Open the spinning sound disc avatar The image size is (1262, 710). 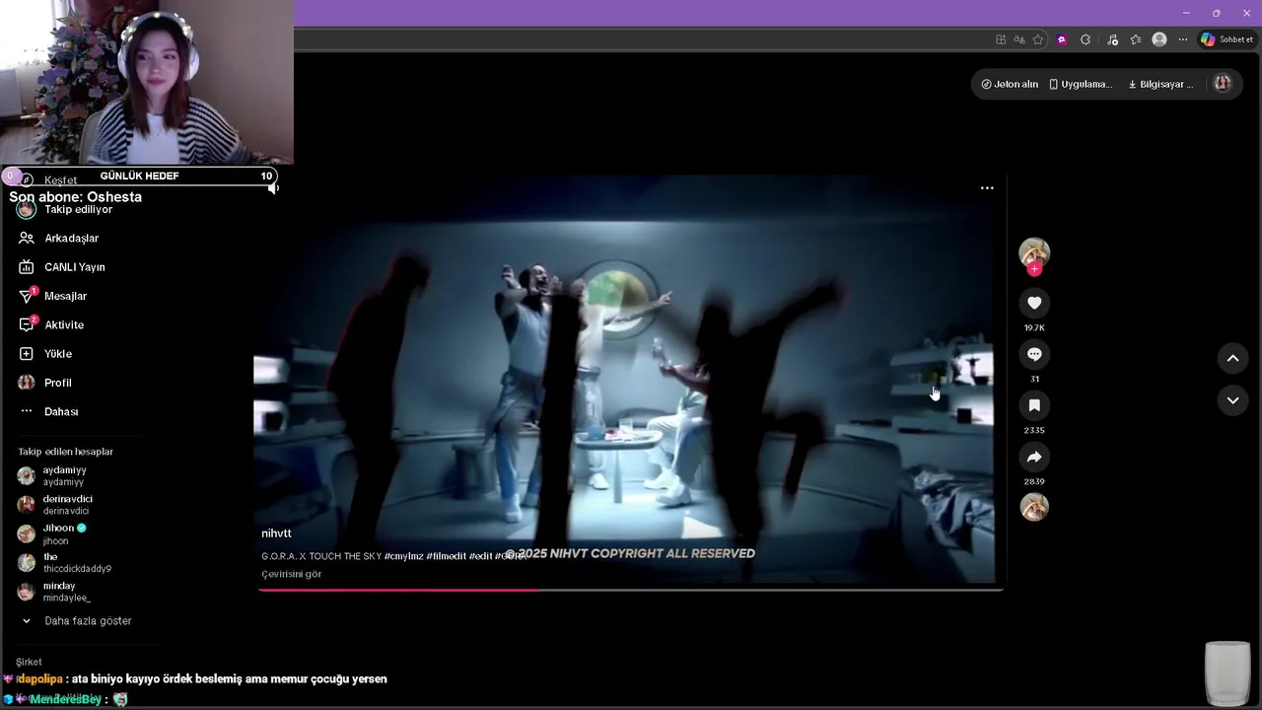tap(1034, 507)
